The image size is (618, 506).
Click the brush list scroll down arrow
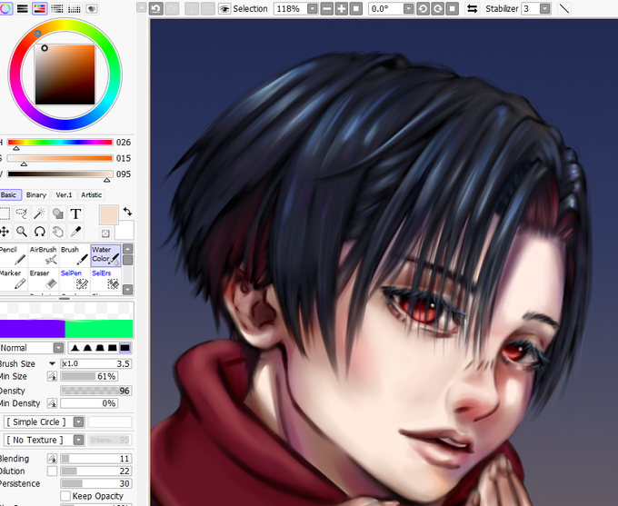[128, 290]
